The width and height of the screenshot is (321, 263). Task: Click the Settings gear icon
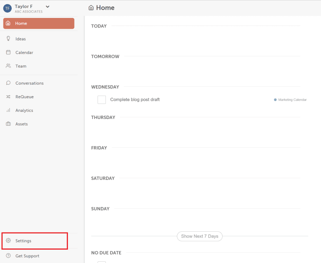8,240
